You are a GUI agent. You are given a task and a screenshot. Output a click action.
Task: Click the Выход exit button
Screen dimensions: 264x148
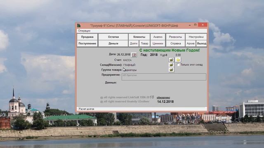[202, 44]
